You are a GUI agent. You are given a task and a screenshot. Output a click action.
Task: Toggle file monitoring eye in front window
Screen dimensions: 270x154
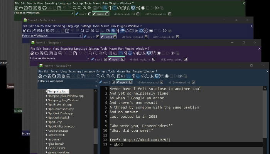coord(161,76)
